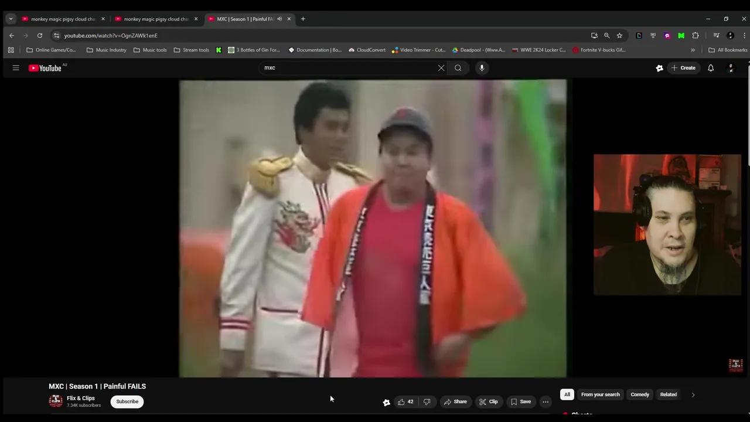Open the YouTube account avatar menu

click(731, 68)
